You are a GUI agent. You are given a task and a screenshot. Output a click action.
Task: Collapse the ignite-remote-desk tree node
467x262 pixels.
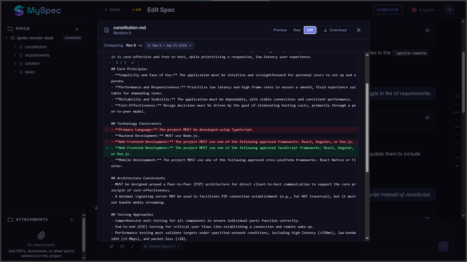7,38
